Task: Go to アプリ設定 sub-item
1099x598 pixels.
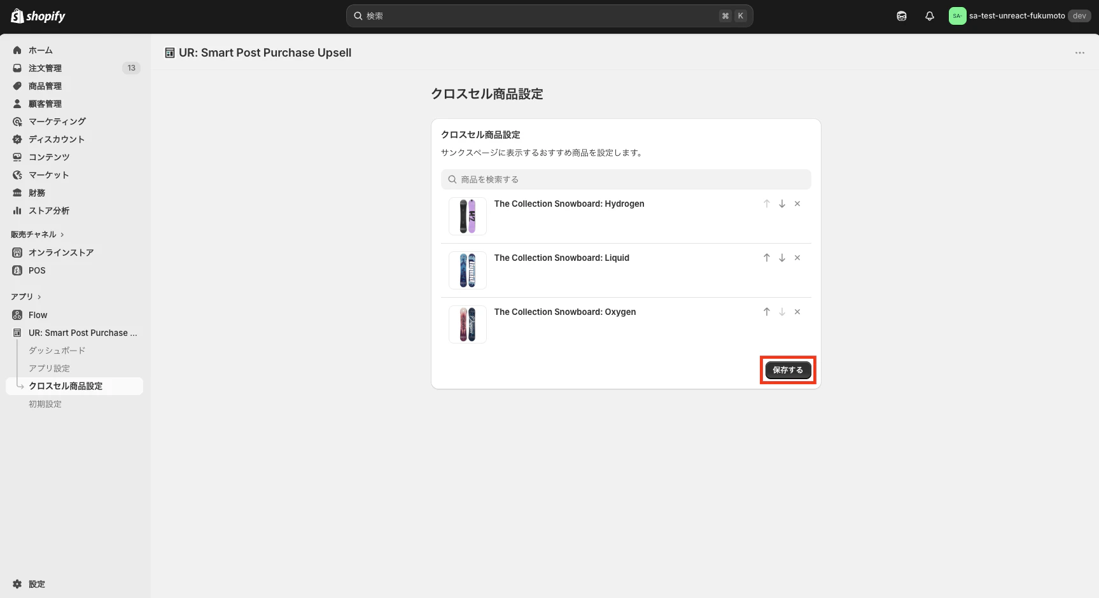Action: point(49,368)
